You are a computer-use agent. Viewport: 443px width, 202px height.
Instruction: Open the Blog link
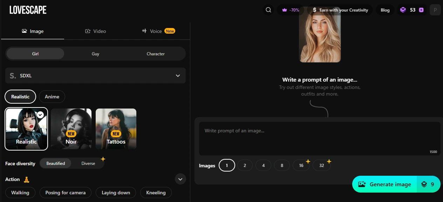click(x=385, y=10)
